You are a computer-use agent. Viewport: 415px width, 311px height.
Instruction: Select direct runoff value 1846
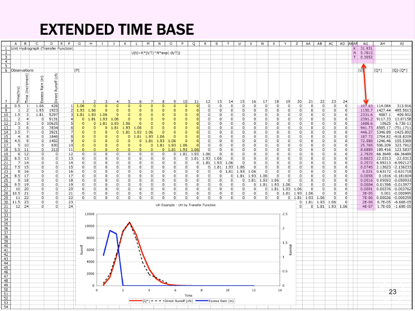tap(53, 136)
